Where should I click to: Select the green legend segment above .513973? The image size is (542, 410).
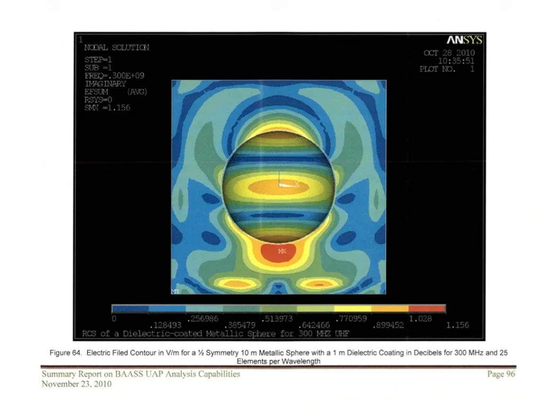pos(278,308)
